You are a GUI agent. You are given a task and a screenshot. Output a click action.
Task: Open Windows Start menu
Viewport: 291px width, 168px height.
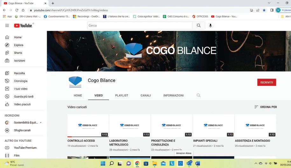pyautogui.click(x=103, y=163)
